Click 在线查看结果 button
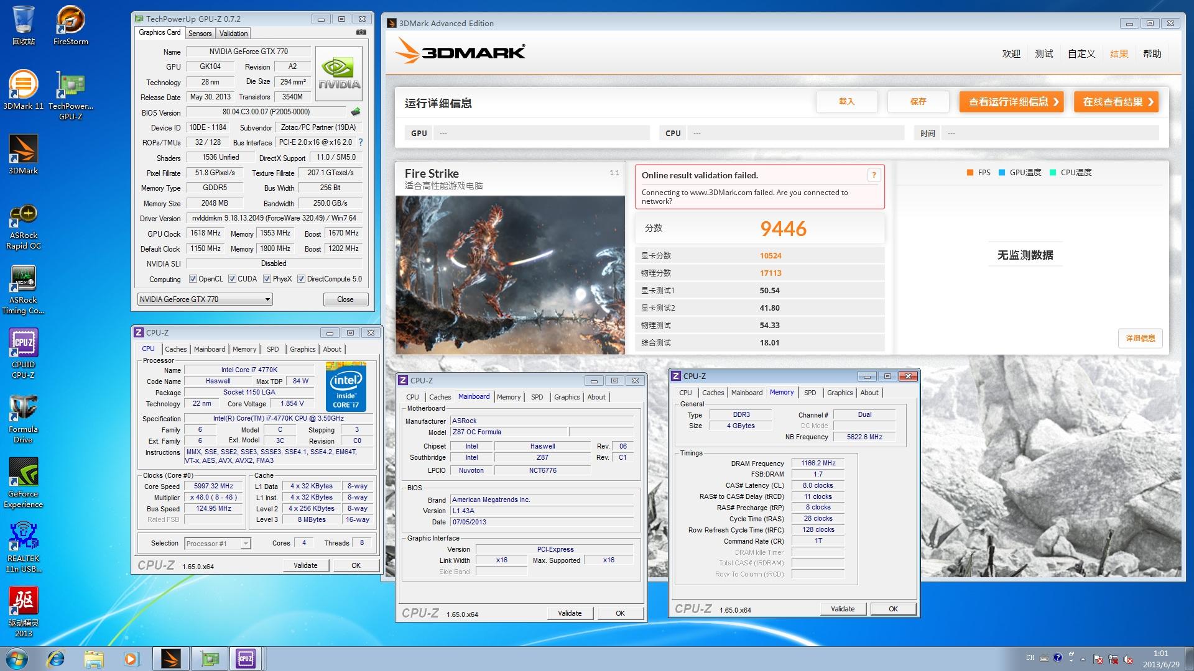Image resolution: width=1194 pixels, height=671 pixels. coord(1116,102)
